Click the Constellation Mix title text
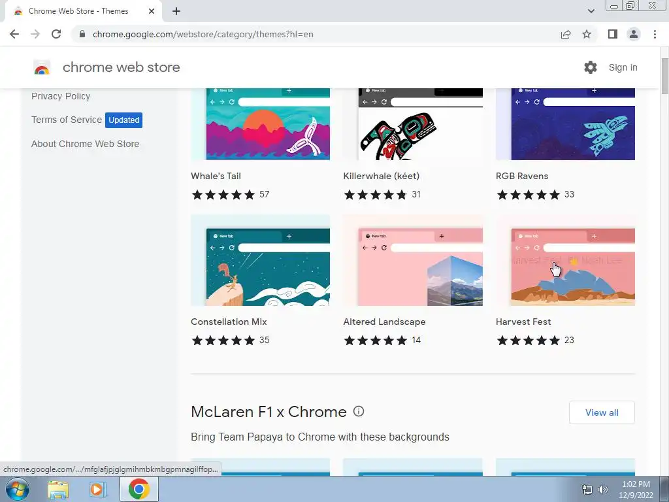The width and height of the screenshot is (669, 502). pos(229,322)
